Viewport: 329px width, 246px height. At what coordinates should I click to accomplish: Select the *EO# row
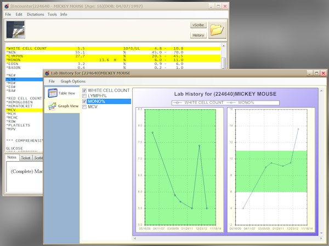click(24, 87)
